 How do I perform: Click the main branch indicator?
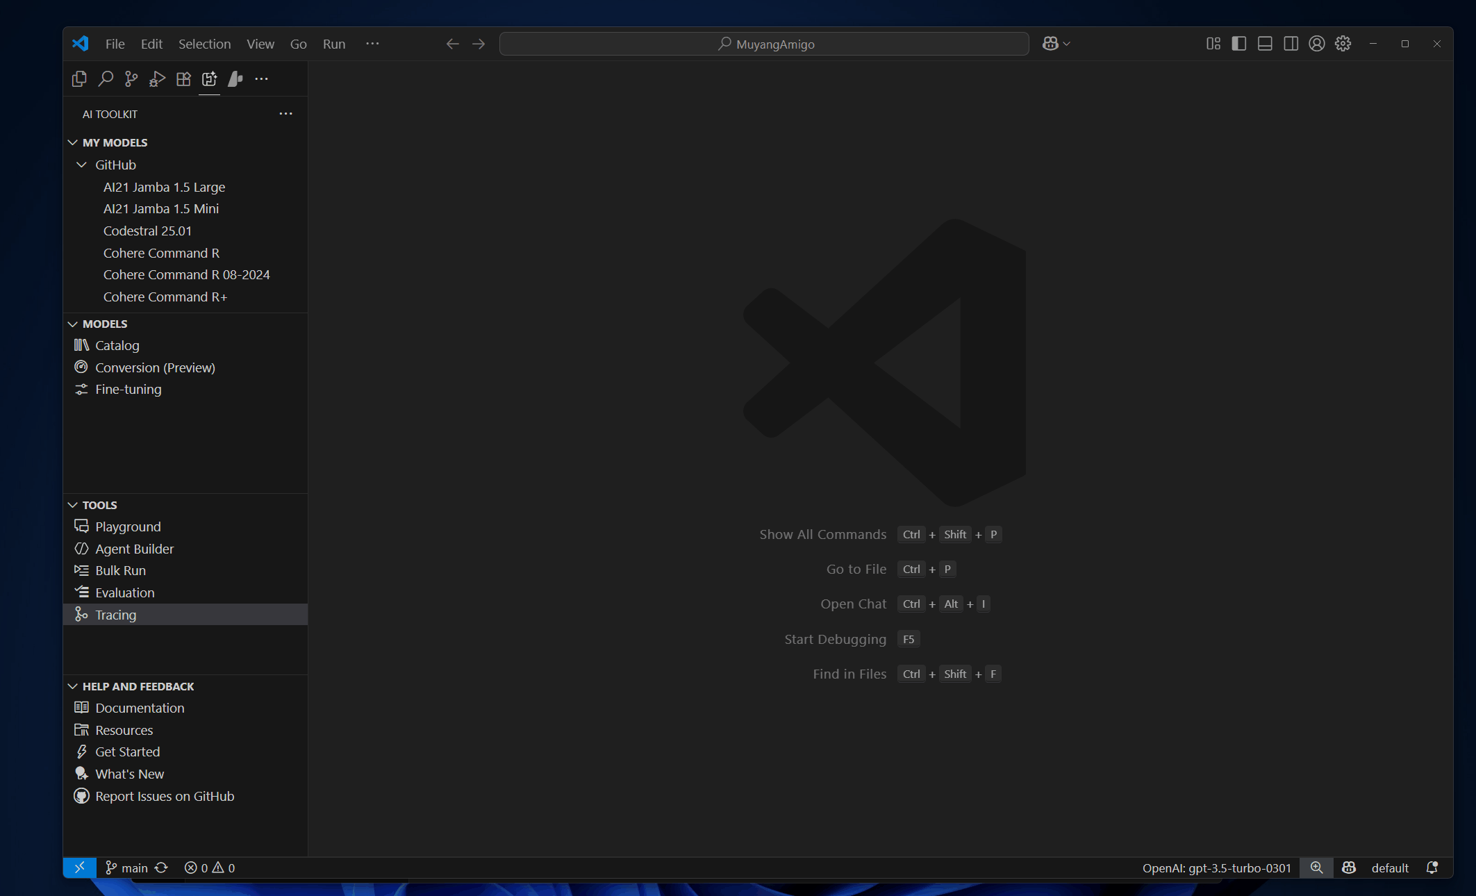[x=126, y=868]
